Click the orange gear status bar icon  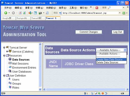103,93
